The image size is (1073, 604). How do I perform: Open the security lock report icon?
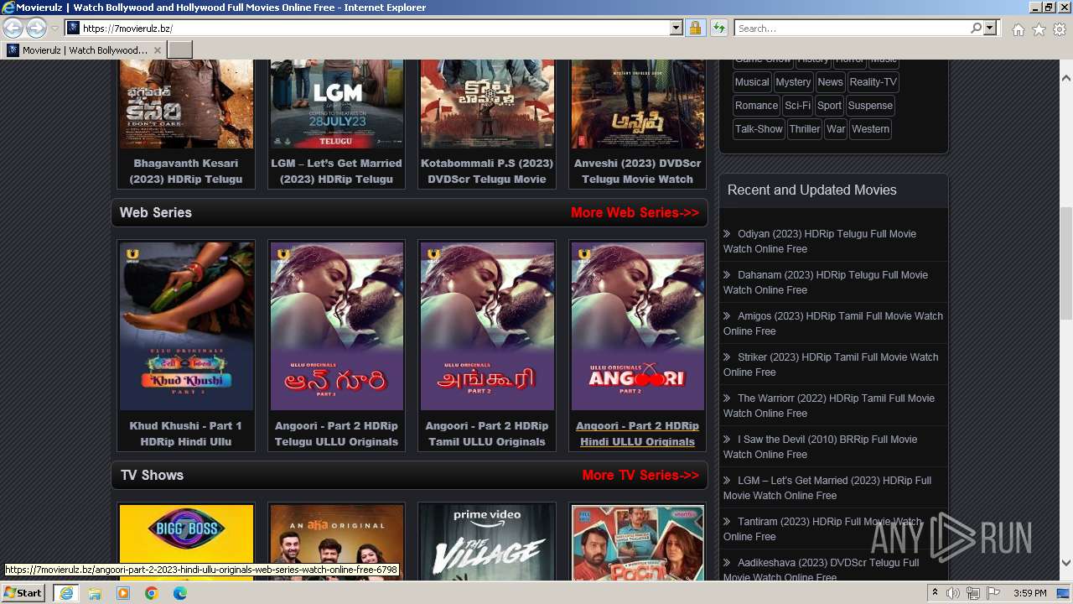click(695, 28)
